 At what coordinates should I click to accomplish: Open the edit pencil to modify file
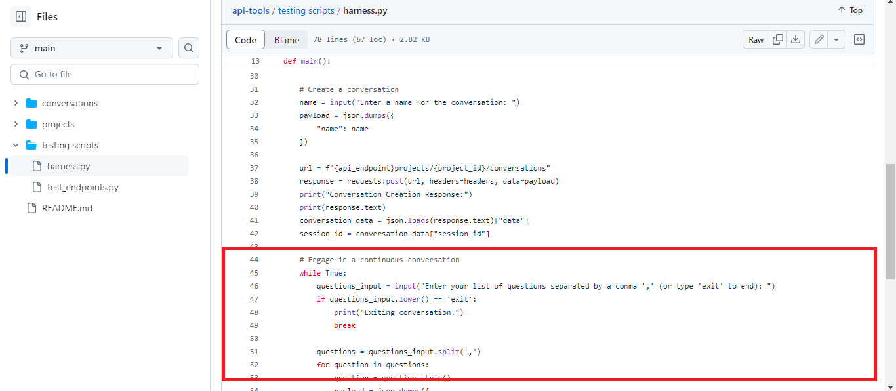click(x=818, y=39)
